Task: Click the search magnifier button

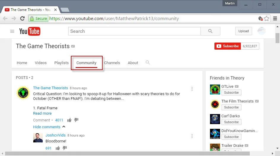Action: pos(210,31)
